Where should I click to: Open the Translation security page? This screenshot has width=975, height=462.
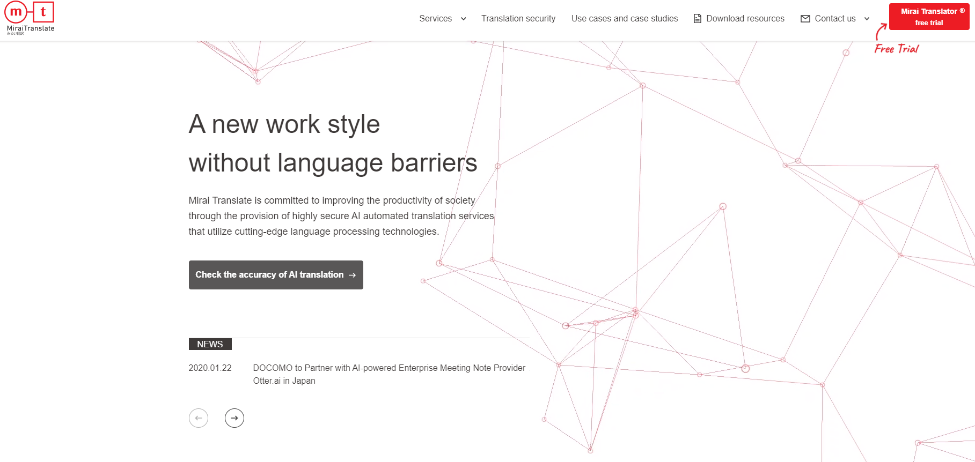click(518, 19)
